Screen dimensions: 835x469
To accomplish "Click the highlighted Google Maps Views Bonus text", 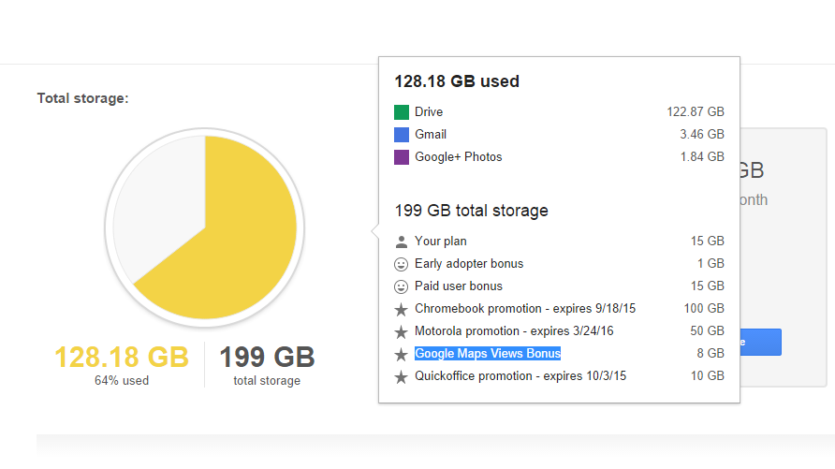I will click(488, 354).
